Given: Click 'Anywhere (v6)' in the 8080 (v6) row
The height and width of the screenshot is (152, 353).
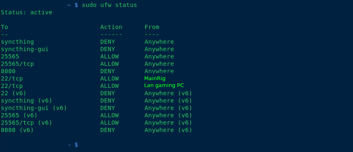Looking at the screenshot, I should click(168, 130).
